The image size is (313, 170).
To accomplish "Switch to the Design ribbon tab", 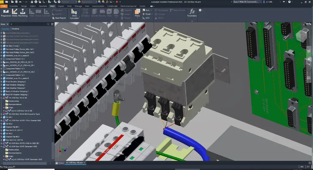I will (x=24, y=6).
